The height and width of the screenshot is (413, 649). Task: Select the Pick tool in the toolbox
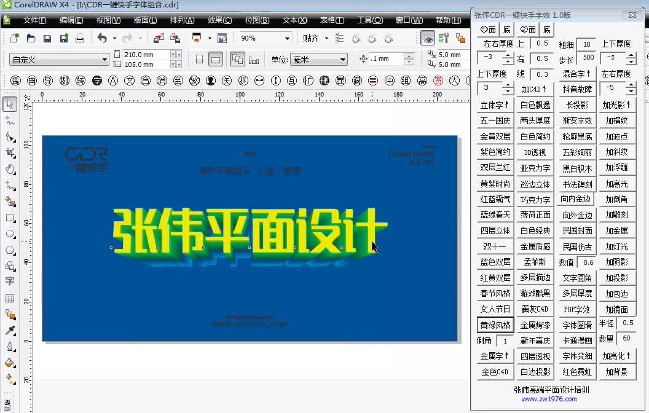point(9,103)
